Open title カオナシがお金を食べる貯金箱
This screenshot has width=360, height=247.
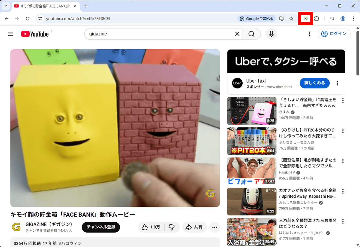tap(308, 193)
